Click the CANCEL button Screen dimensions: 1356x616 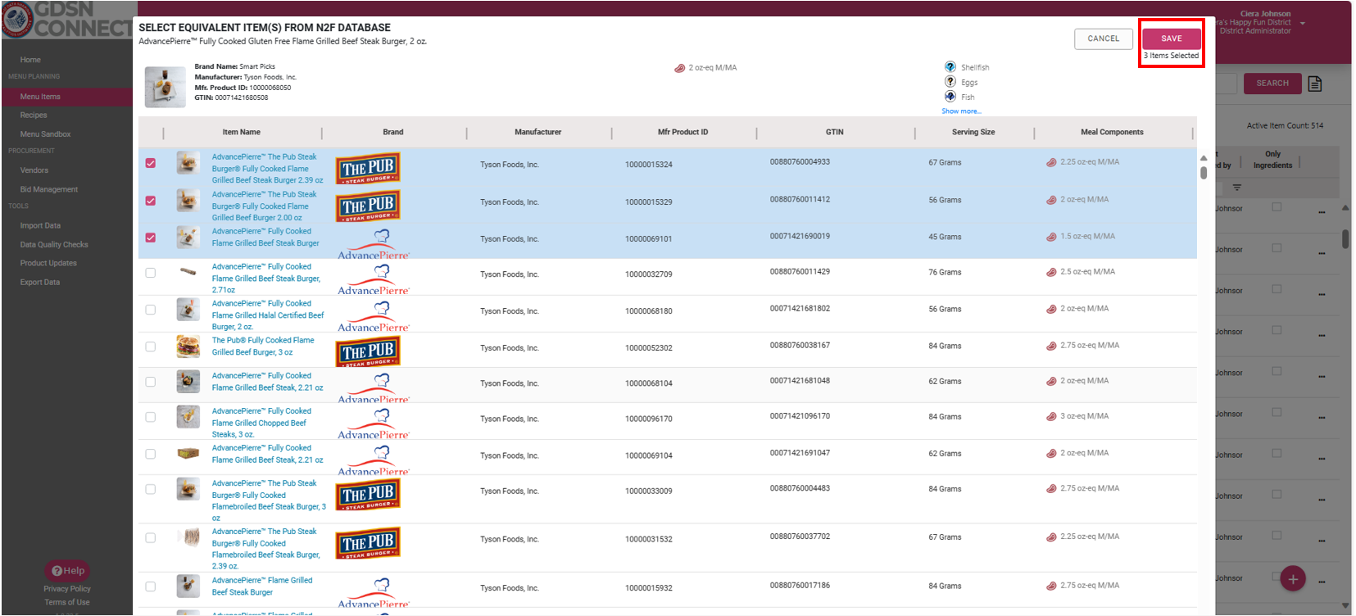[1103, 38]
